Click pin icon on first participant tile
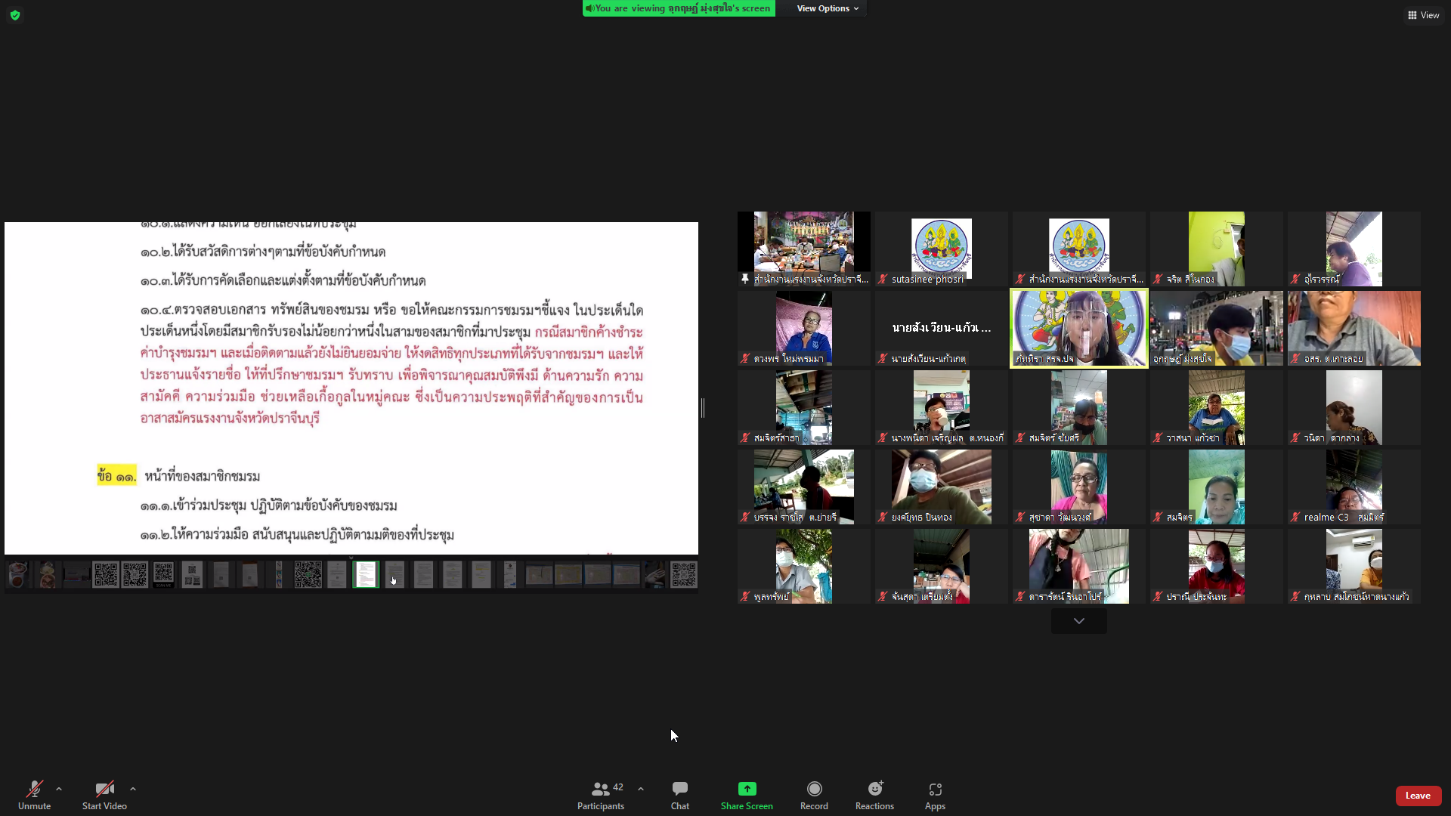 click(x=744, y=279)
